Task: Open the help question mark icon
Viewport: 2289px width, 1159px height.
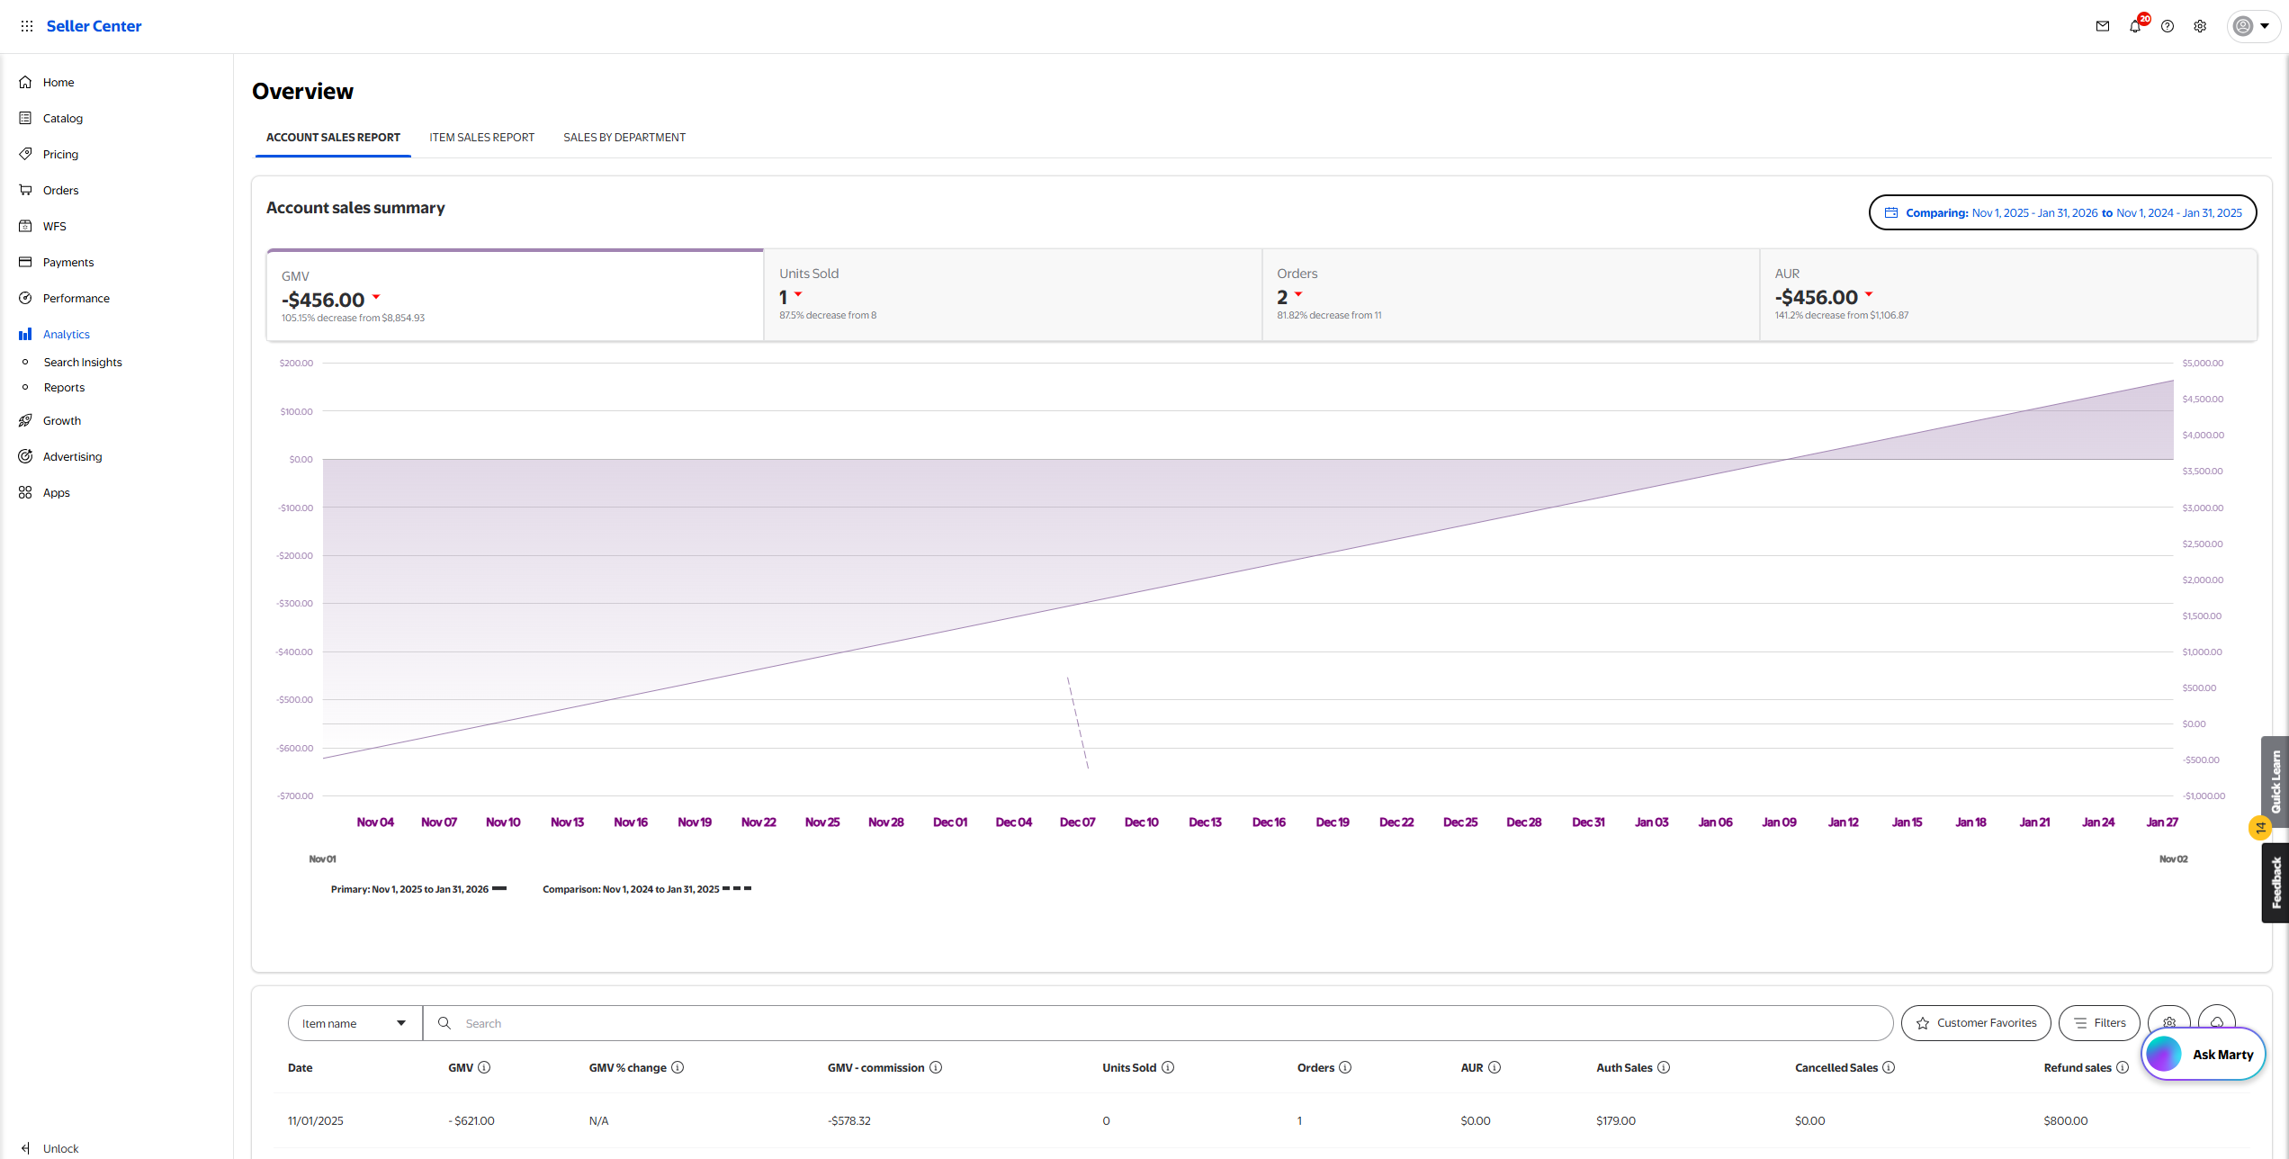Action: point(2168,26)
